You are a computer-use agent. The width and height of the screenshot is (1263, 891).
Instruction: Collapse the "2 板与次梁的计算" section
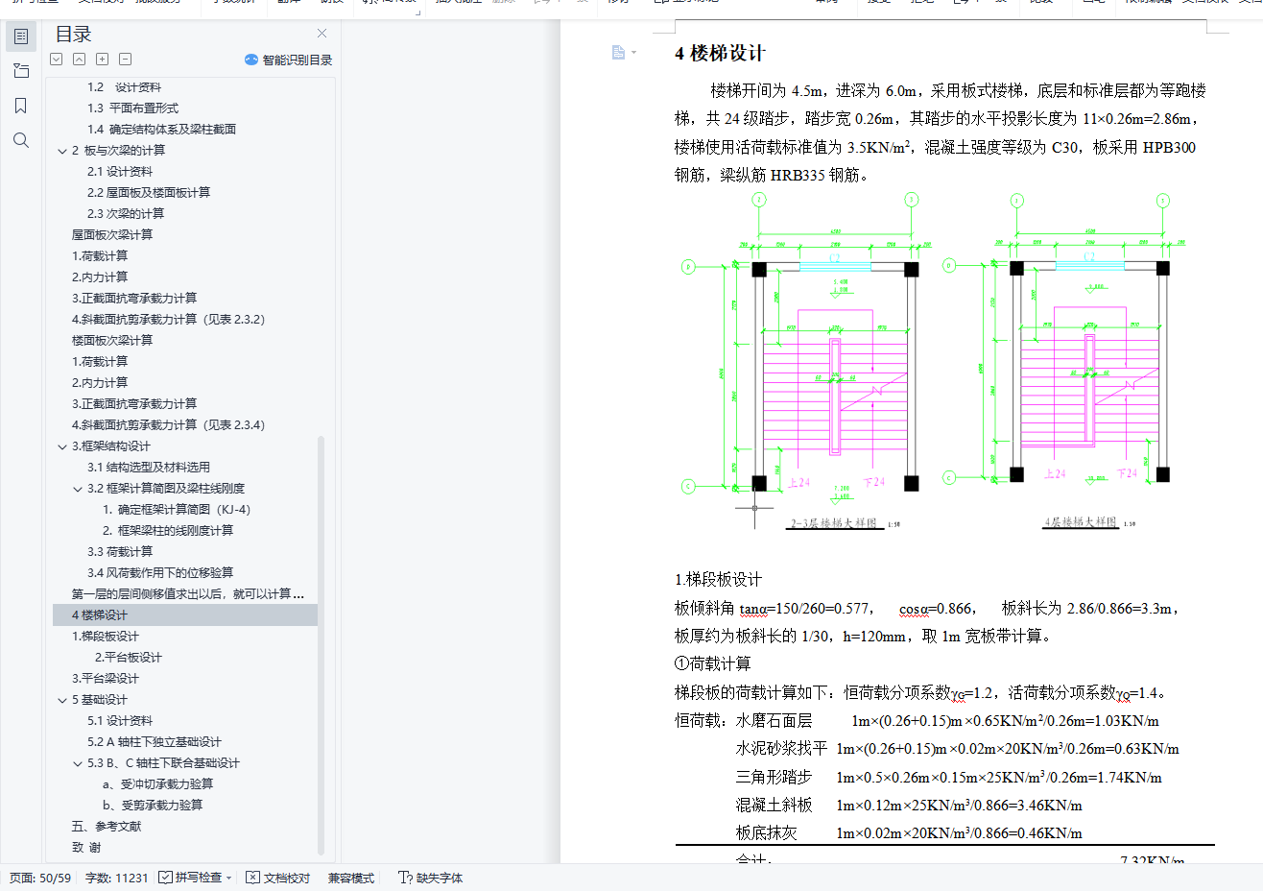pyautogui.click(x=62, y=151)
